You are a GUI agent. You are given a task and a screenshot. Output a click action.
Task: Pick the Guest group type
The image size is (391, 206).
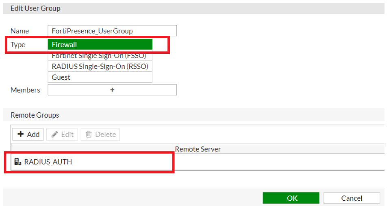(100, 77)
